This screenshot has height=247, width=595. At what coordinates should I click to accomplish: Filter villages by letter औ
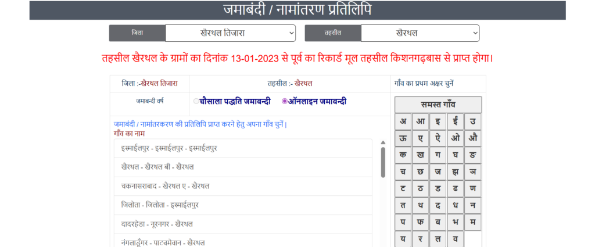tap(473, 138)
